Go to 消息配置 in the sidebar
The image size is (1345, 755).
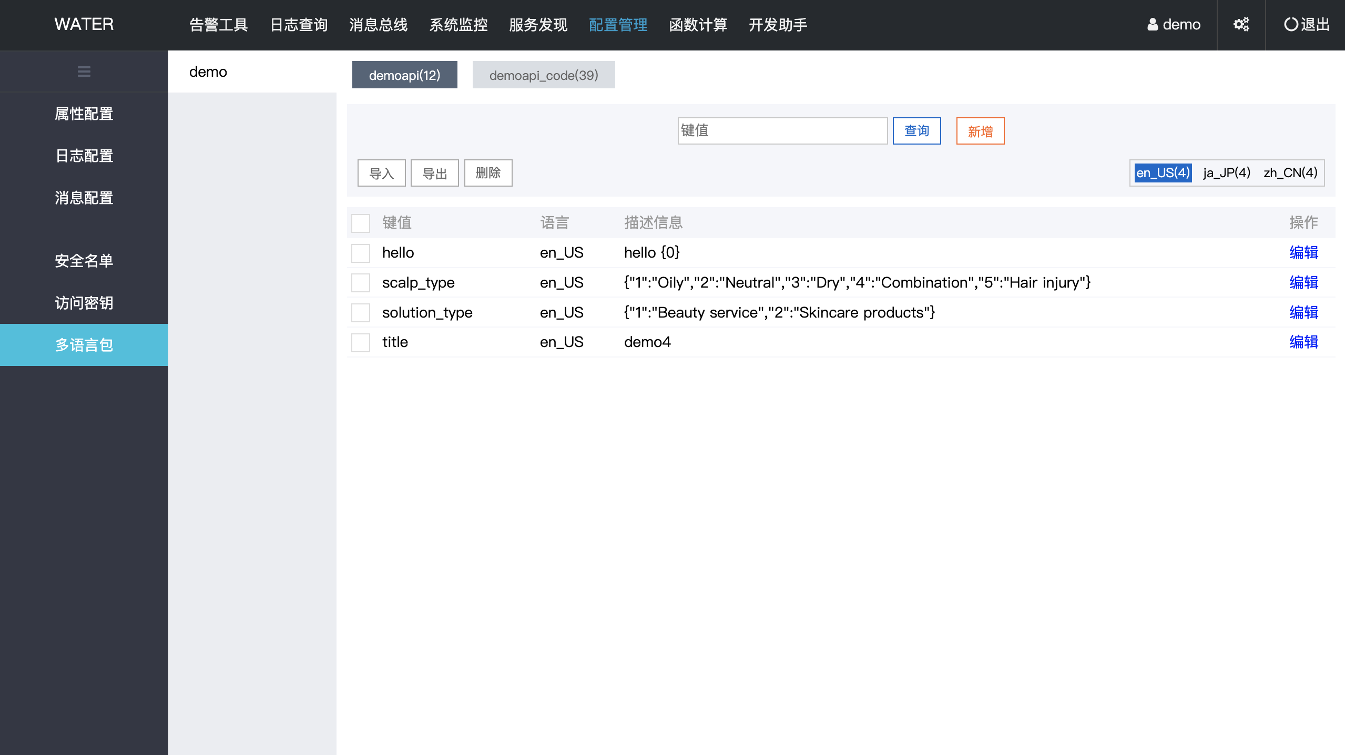(84, 198)
